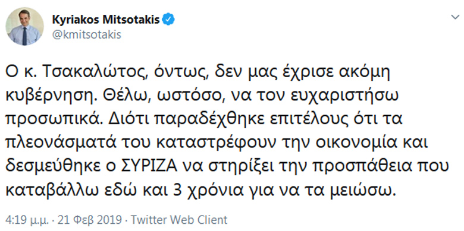Open the Twitter Web Client source link
This screenshot has width=464, height=231.
click(179, 220)
